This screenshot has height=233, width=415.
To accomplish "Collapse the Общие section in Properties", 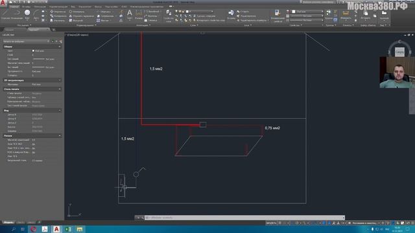I will pos(60,47).
